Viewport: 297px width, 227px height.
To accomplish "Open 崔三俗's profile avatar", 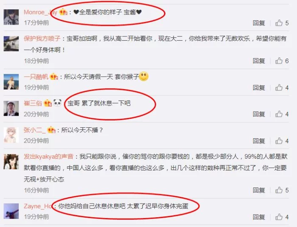I will [x=11, y=108].
